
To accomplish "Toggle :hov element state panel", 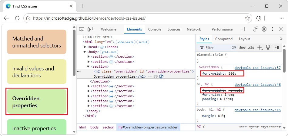I will [242, 47].
